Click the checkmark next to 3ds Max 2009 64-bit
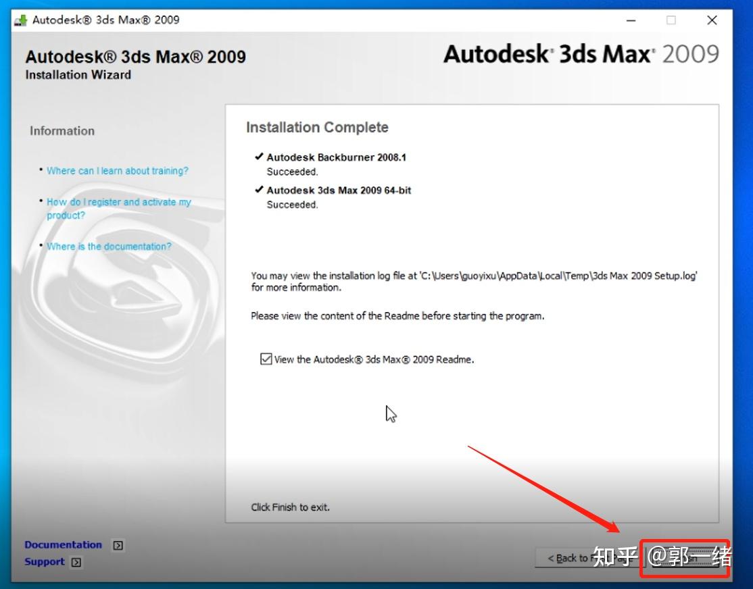The width and height of the screenshot is (753, 589). pos(259,190)
